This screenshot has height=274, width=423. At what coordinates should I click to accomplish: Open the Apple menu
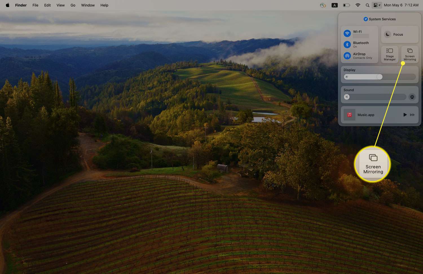[x=8, y=5]
